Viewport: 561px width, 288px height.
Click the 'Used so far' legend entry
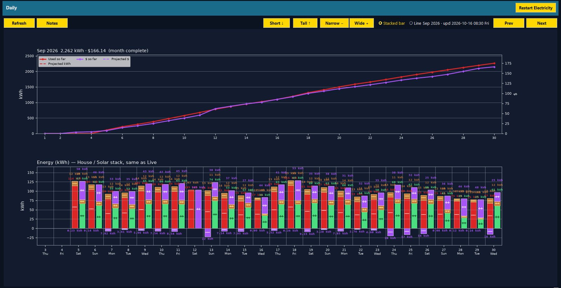click(53, 59)
